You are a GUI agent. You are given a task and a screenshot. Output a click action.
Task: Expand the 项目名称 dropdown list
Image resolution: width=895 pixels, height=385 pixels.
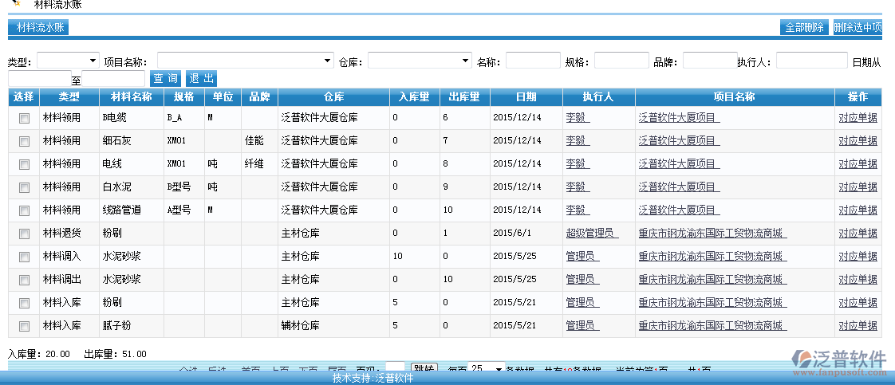click(246, 61)
